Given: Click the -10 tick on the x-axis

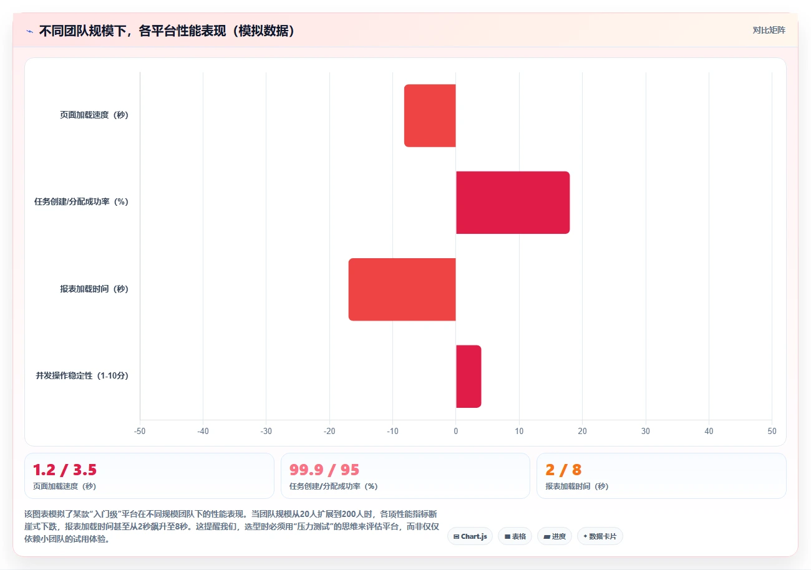Looking at the screenshot, I should 392,431.
